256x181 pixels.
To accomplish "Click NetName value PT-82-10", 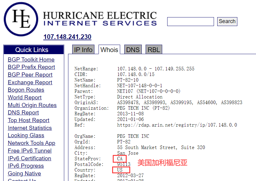I will 128,80.
